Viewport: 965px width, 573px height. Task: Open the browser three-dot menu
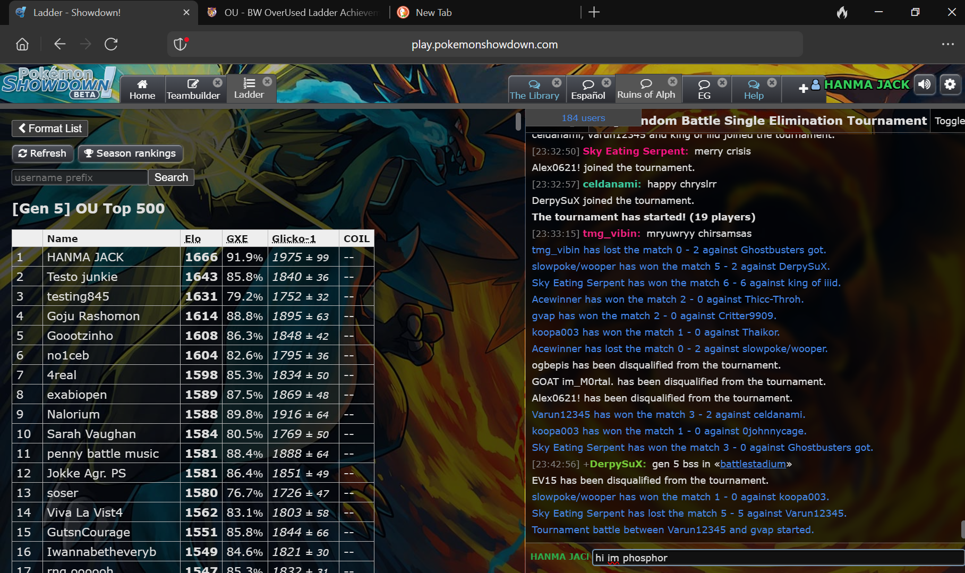[948, 44]
